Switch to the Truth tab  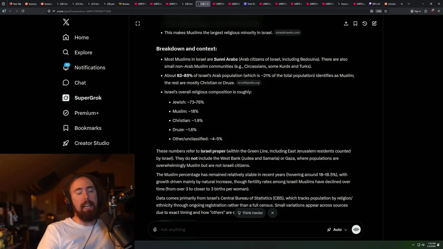coord(250,4)
